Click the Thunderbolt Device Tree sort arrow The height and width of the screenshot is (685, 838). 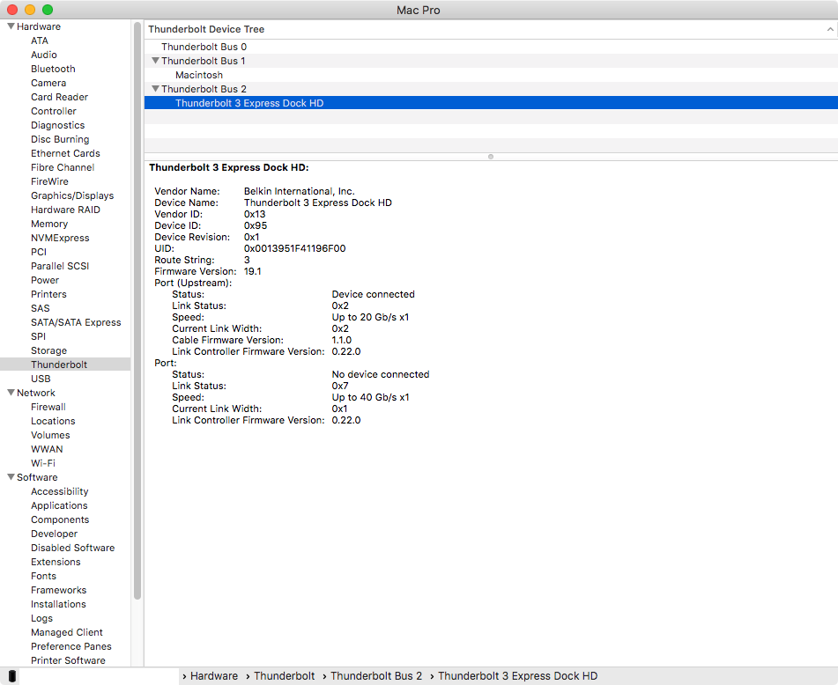[829, 29]
